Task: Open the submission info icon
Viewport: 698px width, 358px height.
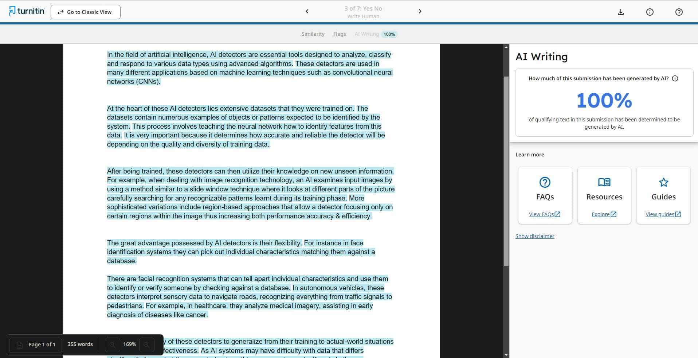Action: (x=650, y=12)
